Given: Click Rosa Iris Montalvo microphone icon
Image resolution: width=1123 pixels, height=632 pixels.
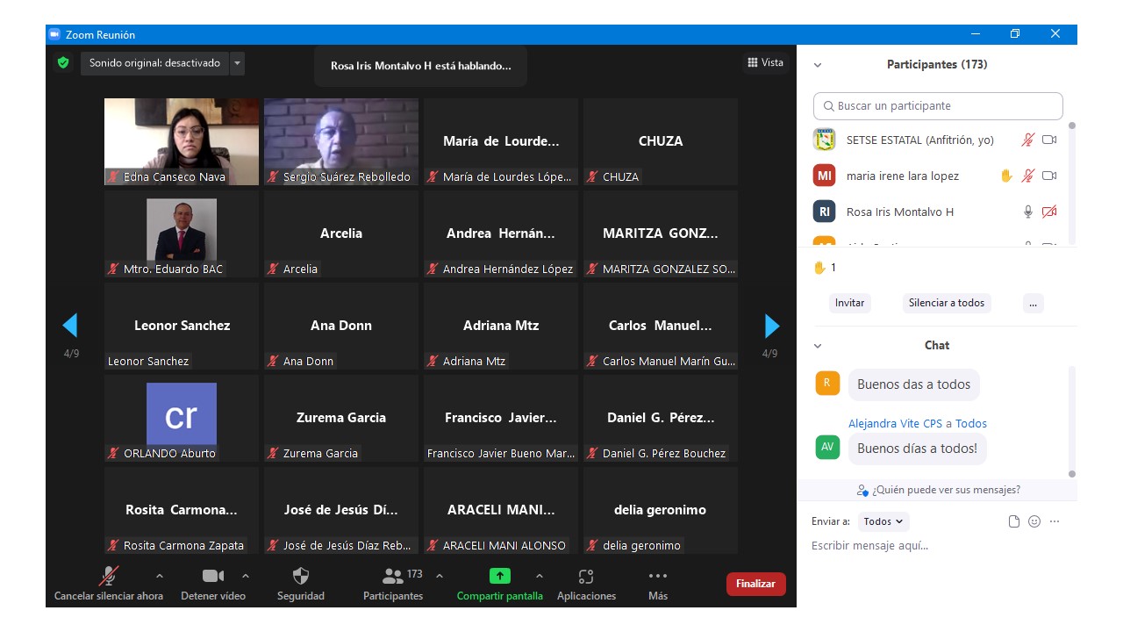Looking at the screenshot, I should (1028, 212).
